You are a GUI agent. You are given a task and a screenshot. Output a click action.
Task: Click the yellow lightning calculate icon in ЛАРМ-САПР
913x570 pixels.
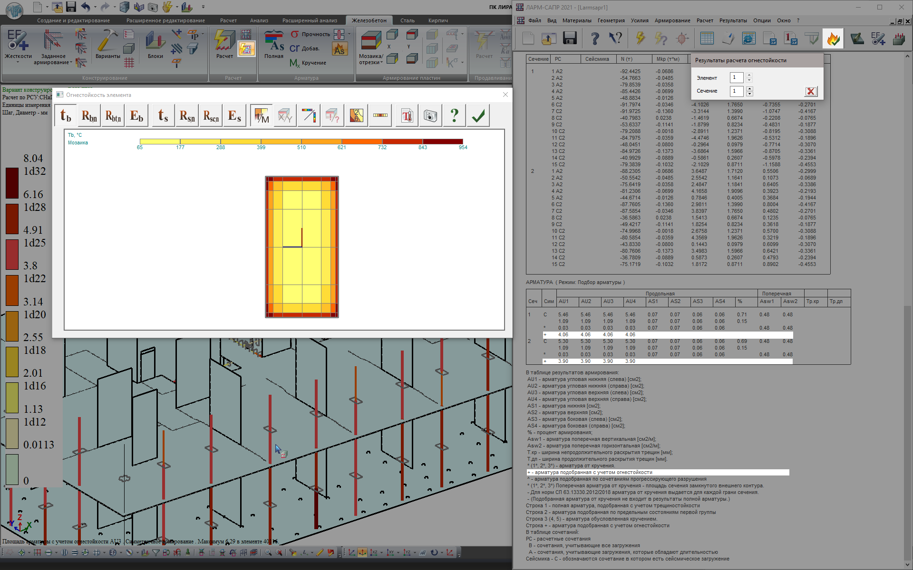tap(640, 38)
